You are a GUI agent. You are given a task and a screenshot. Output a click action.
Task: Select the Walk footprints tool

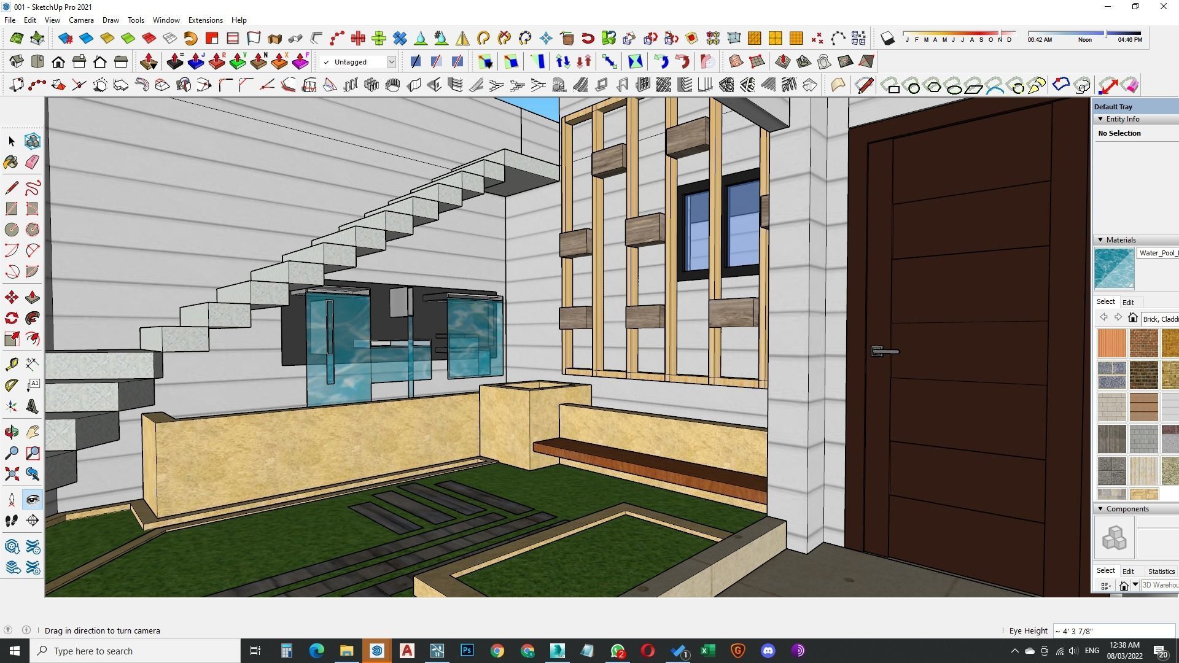point(11,521)
